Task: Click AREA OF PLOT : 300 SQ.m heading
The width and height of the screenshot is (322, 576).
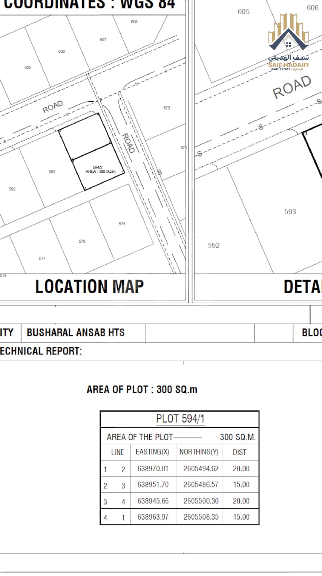Action: pos(142,390)
